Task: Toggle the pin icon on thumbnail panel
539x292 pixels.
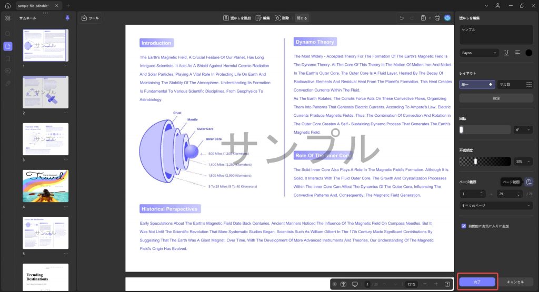Action: pos(67,18)
